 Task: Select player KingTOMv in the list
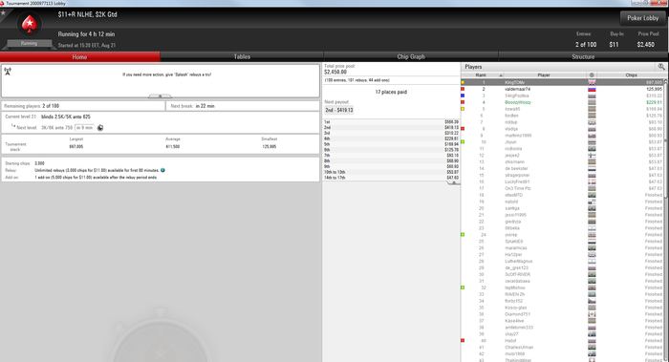(562, 82)
